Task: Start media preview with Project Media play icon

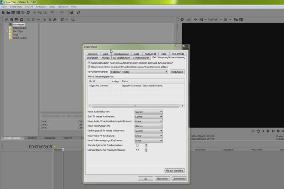Action: (45, 19)
